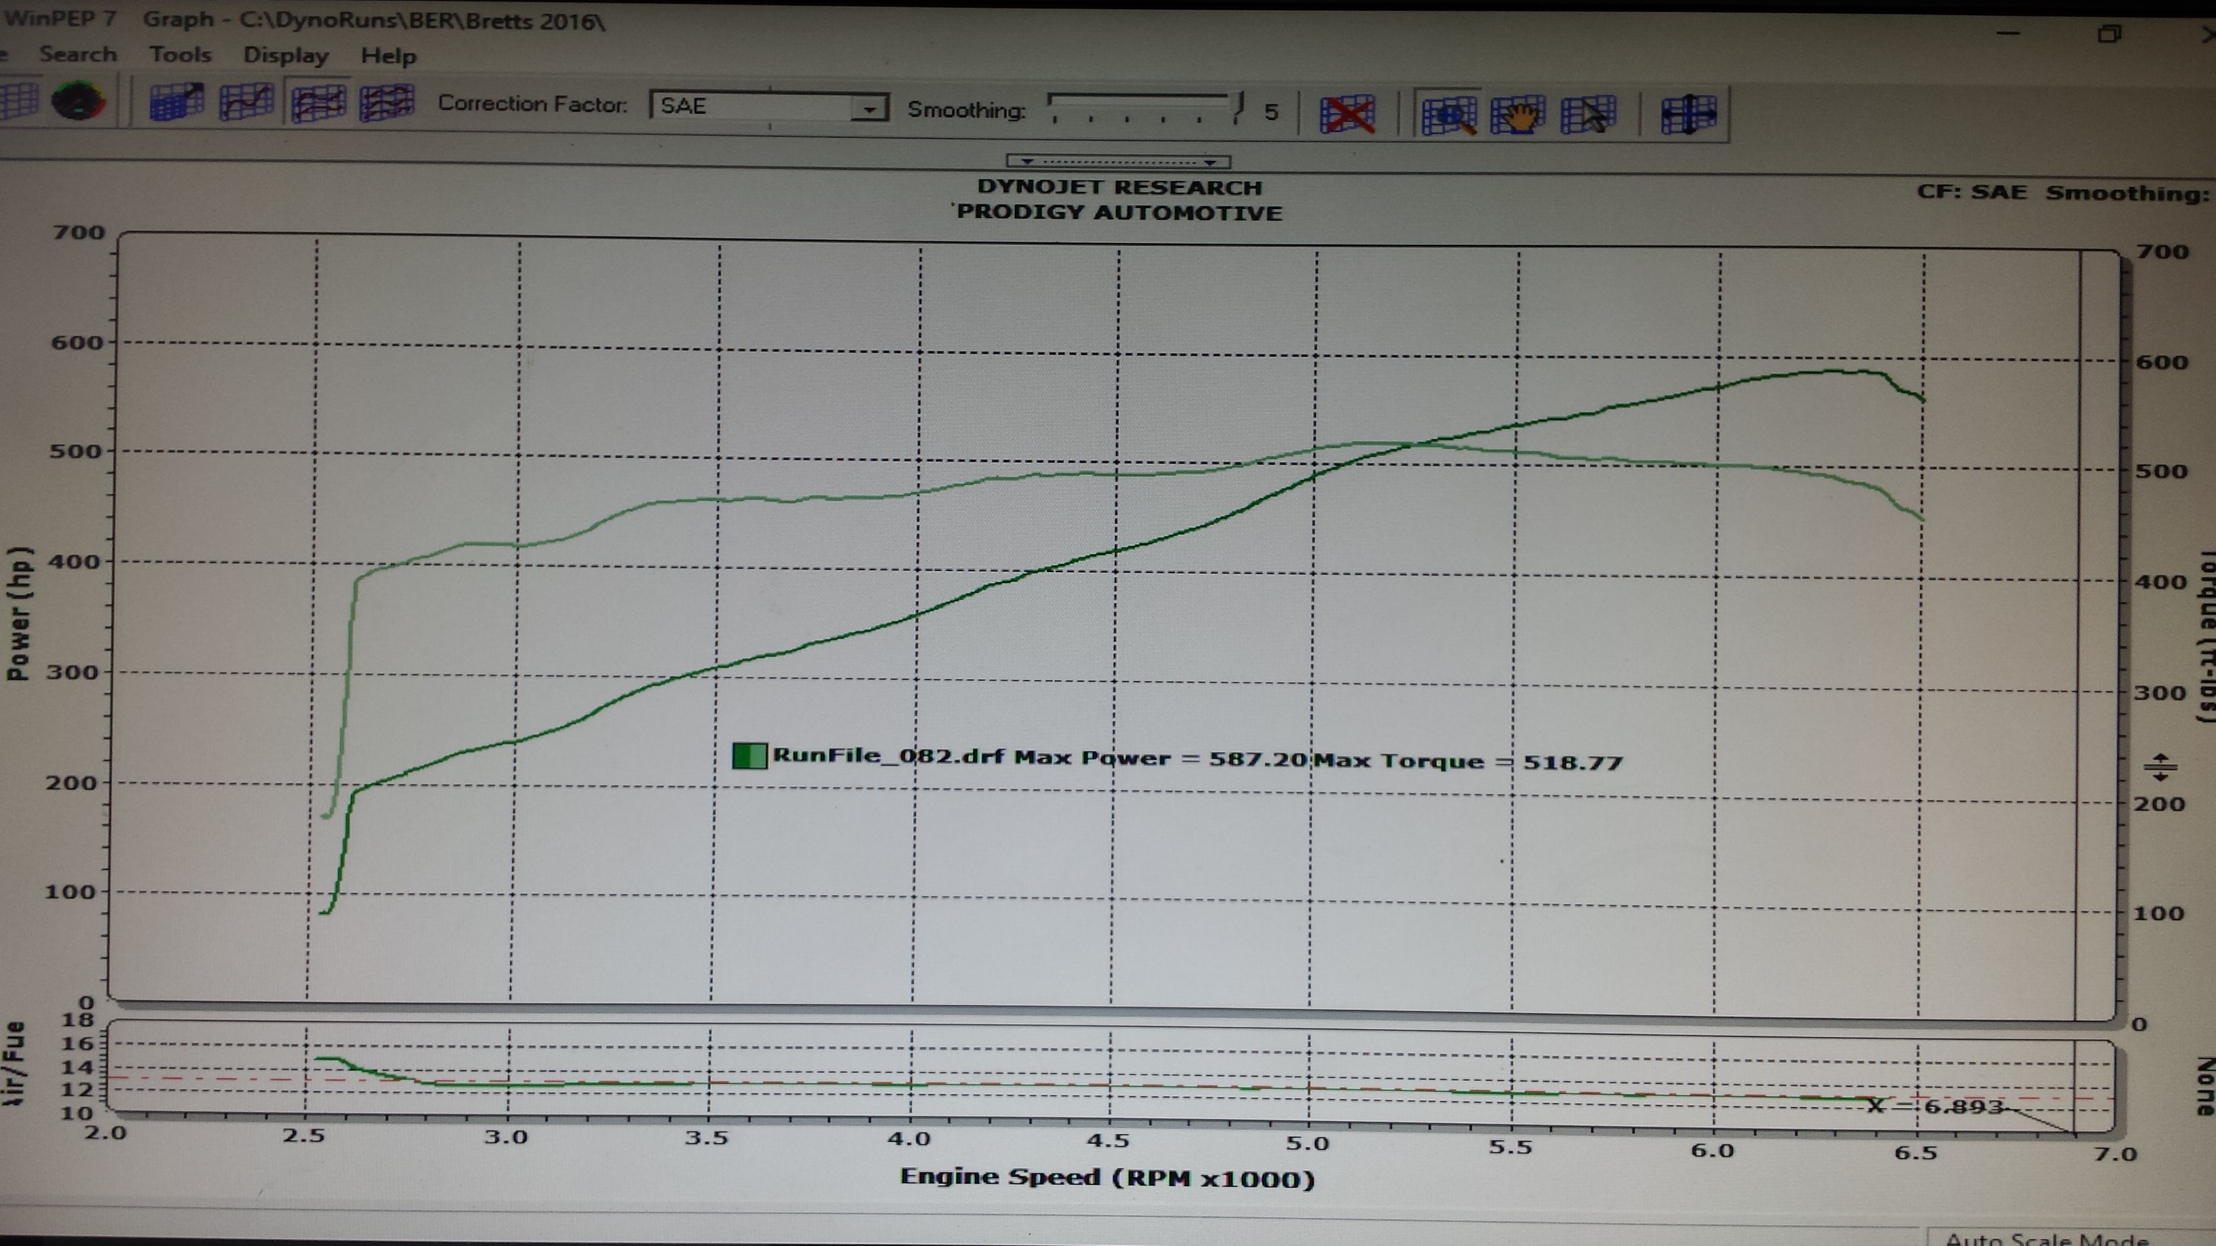Click the smoothing value 5

click(1272, 112)
